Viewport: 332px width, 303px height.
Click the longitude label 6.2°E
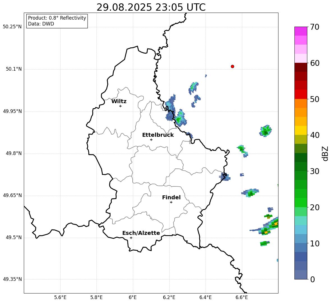[169, 298]
